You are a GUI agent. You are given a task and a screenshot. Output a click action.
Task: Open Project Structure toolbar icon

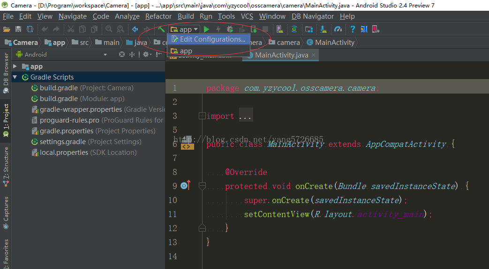point(309,29)
